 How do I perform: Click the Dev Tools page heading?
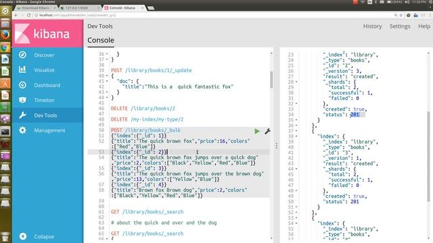[x=100, y=26]
